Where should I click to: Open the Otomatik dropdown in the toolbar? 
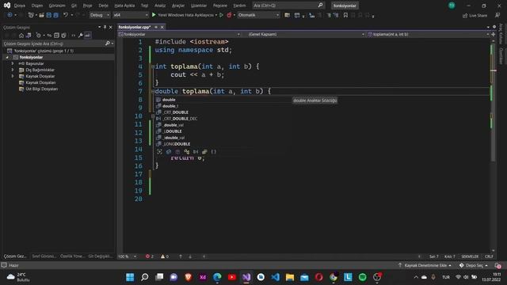click(x=258, y=15)
